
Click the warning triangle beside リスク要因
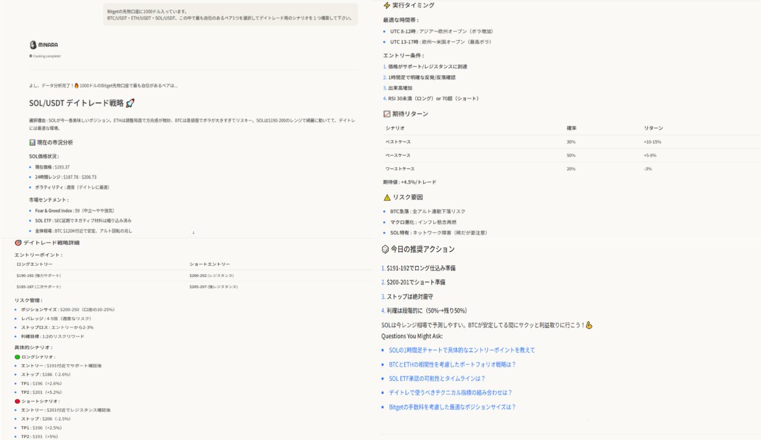point(387,197)
